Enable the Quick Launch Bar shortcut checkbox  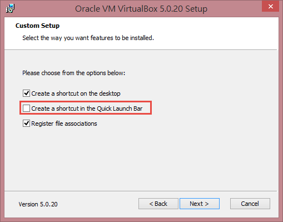[x=26, y=108]
